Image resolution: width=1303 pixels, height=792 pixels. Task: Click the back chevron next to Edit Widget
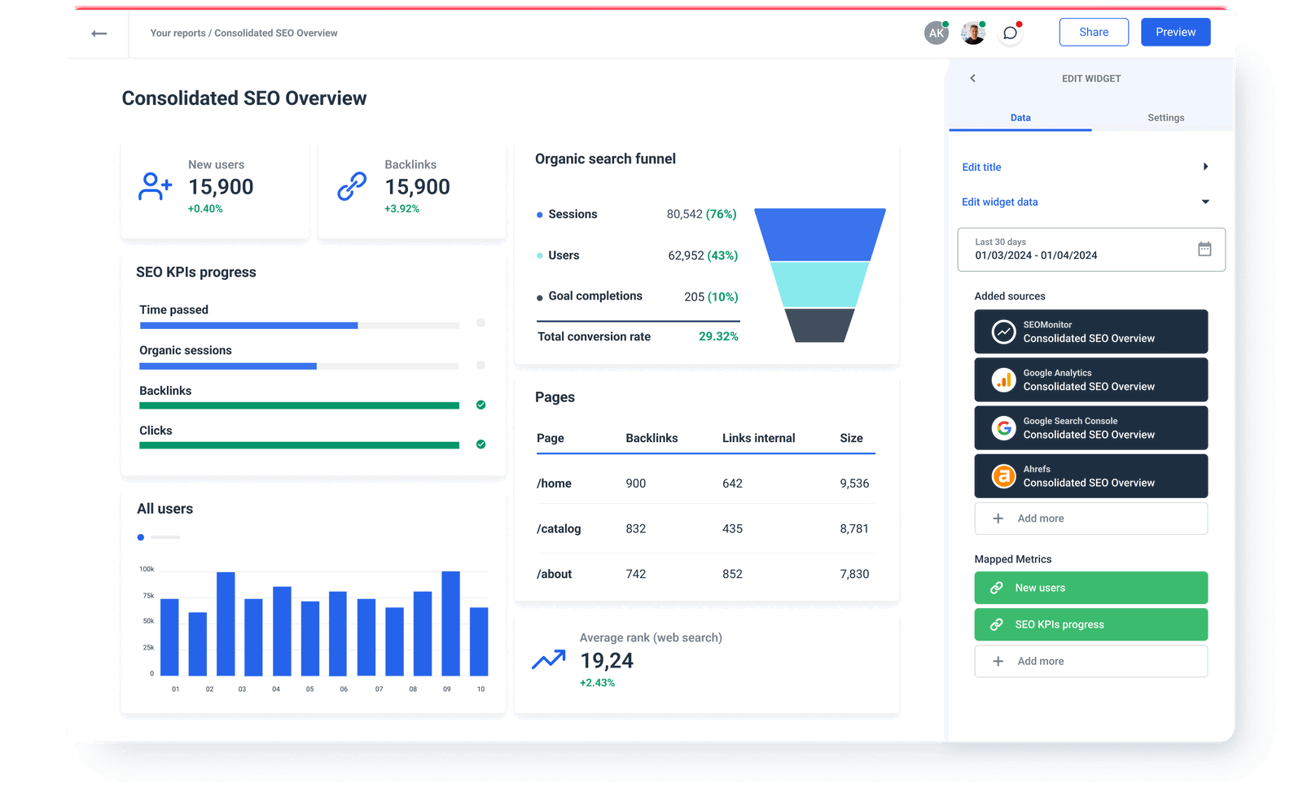(x=972, y=78)
